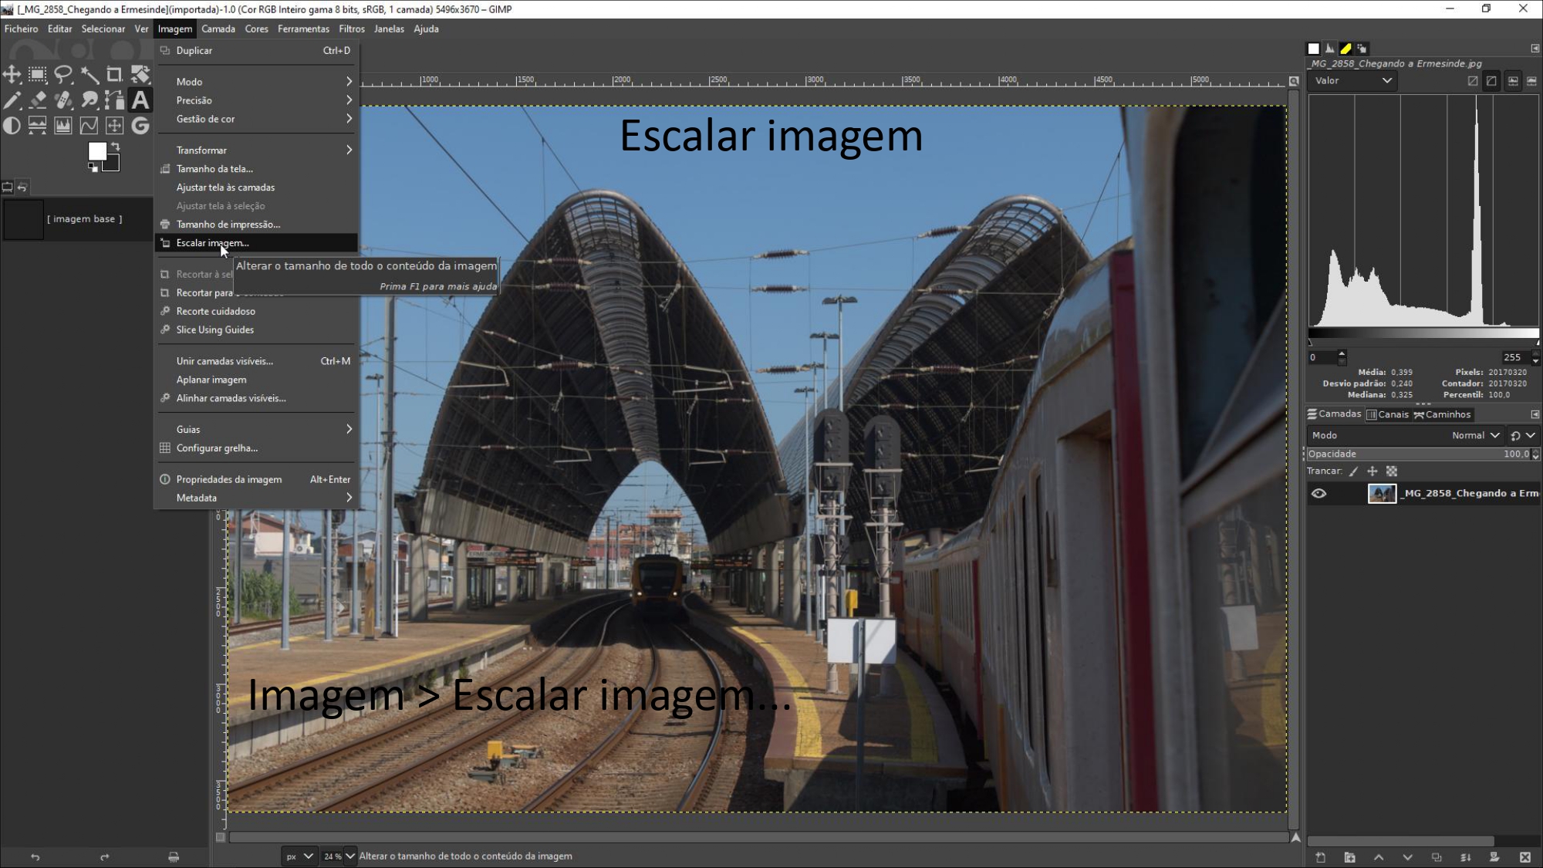Open the Curves tool
This screenshot has height=868, width=1543.
(89, 126)
